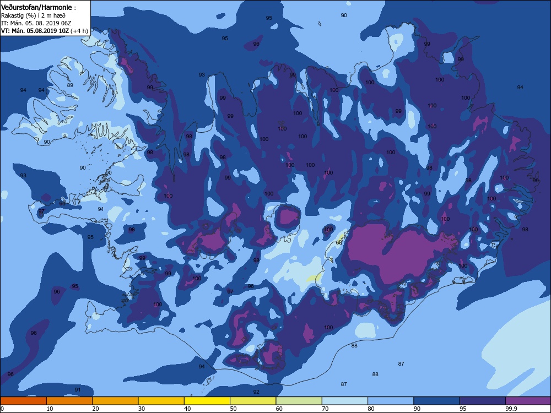The width and height of the screenshot is (551, 413).
Task: Choose the golden 30–40 legend swatch
Action: (x=161, y=401)
